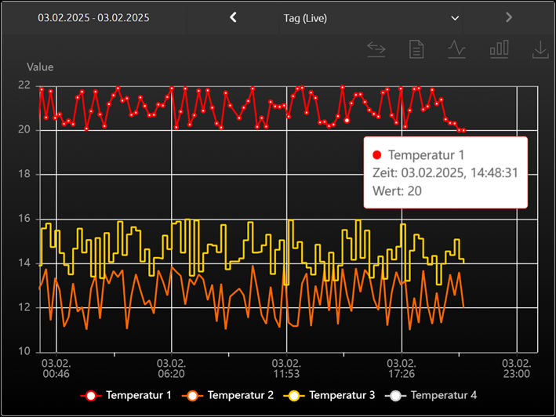Show the Temperatur 4 series
Screen dimensions: 556x417
443,395
